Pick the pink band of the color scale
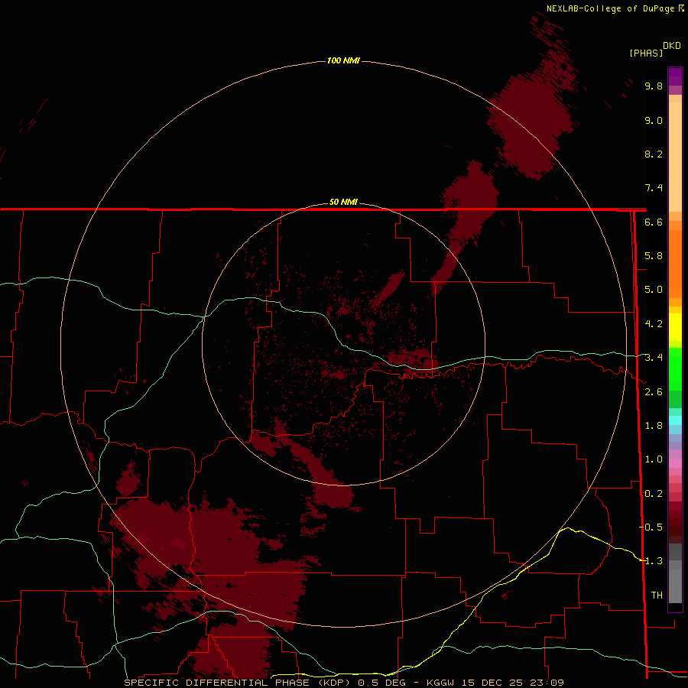 click(x=675, y=463)
